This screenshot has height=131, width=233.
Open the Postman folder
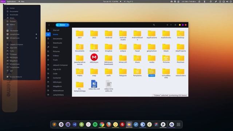tap(181, 58)
